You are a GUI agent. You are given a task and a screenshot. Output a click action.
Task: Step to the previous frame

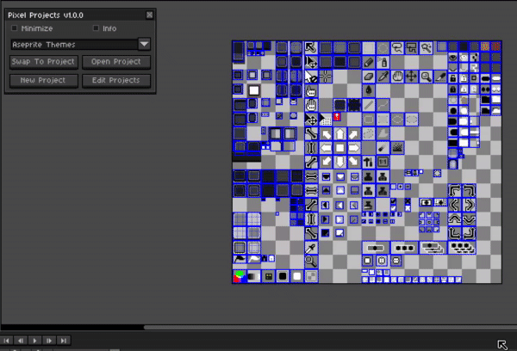click(x=21, y=341)
